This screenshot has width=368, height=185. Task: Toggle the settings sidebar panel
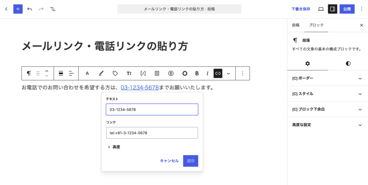tap(332, 9)
